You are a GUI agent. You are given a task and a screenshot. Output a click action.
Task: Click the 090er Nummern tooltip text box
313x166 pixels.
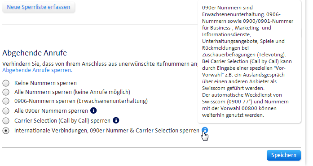[249, 61]
